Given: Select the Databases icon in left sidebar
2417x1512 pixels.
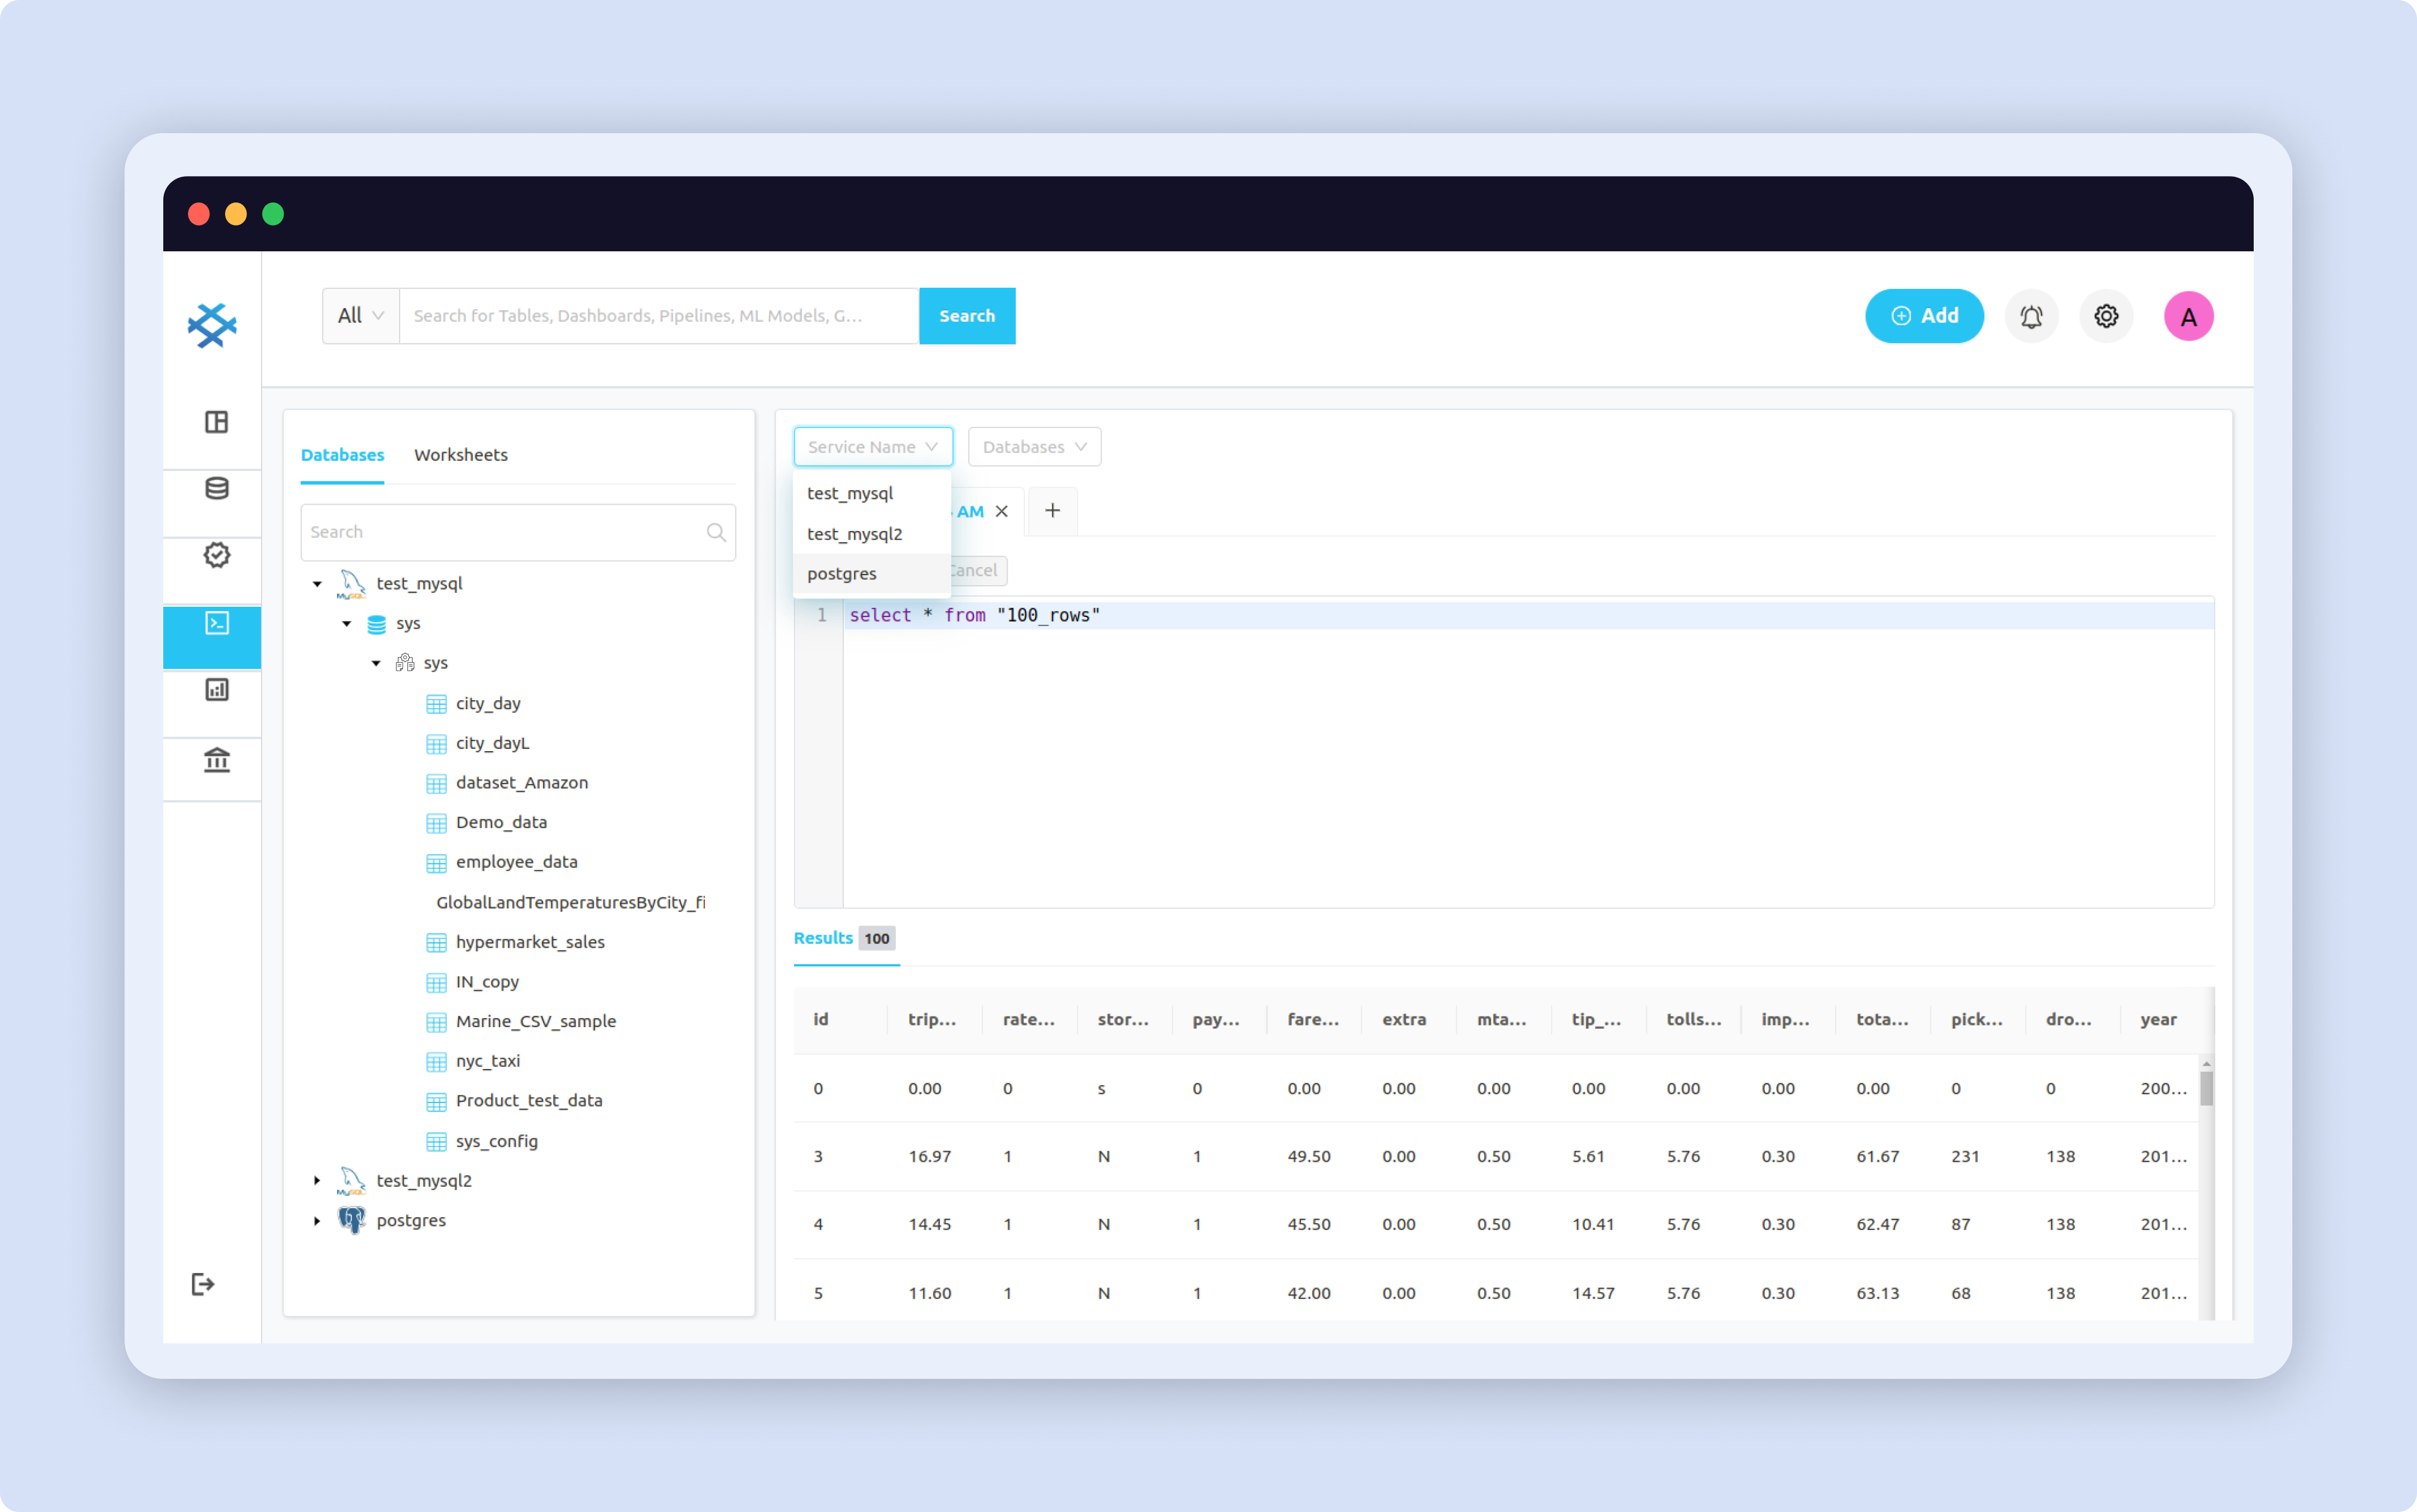Looking at the screenshot, I should (x=216, y=488).
